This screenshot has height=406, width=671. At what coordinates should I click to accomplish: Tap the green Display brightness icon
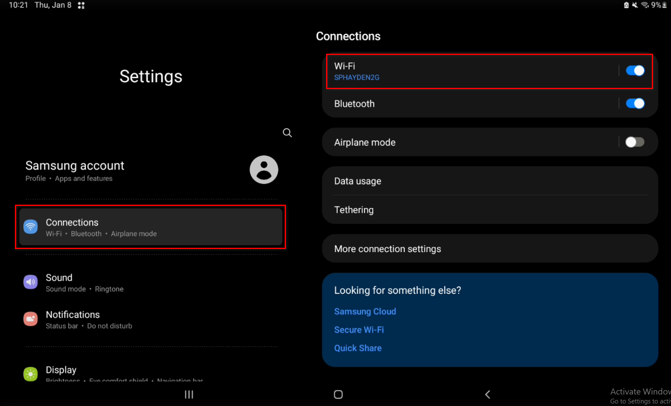pos(31,374)
